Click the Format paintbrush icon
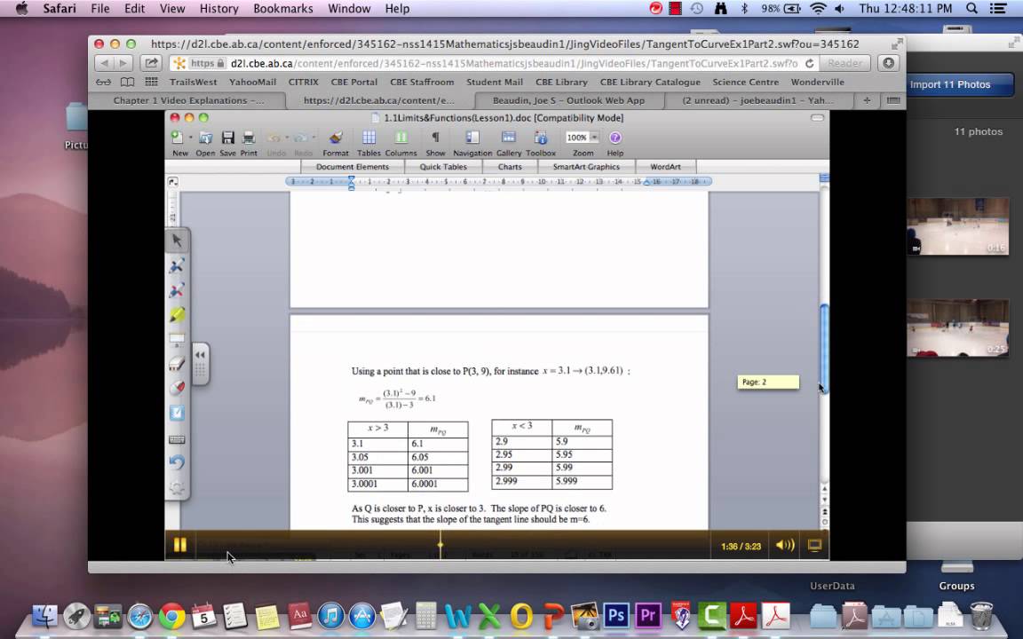The image size is (1023, 639). coord(336,138)
